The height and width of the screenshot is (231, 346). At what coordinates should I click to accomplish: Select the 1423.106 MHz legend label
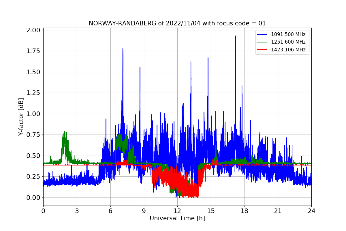coord(288,50)
